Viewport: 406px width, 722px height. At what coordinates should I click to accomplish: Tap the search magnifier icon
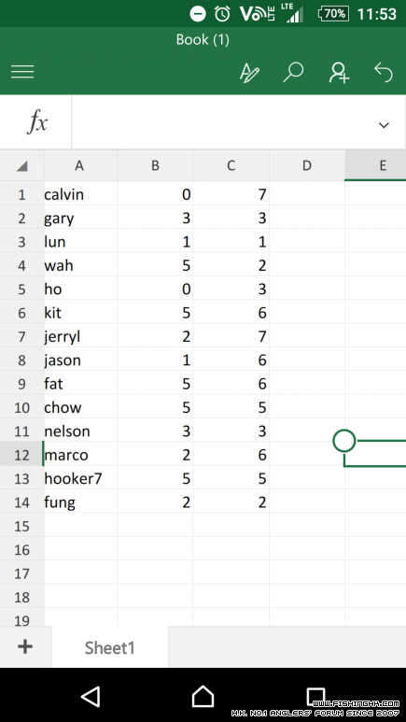pyautogui.click(x=293, y=72)
